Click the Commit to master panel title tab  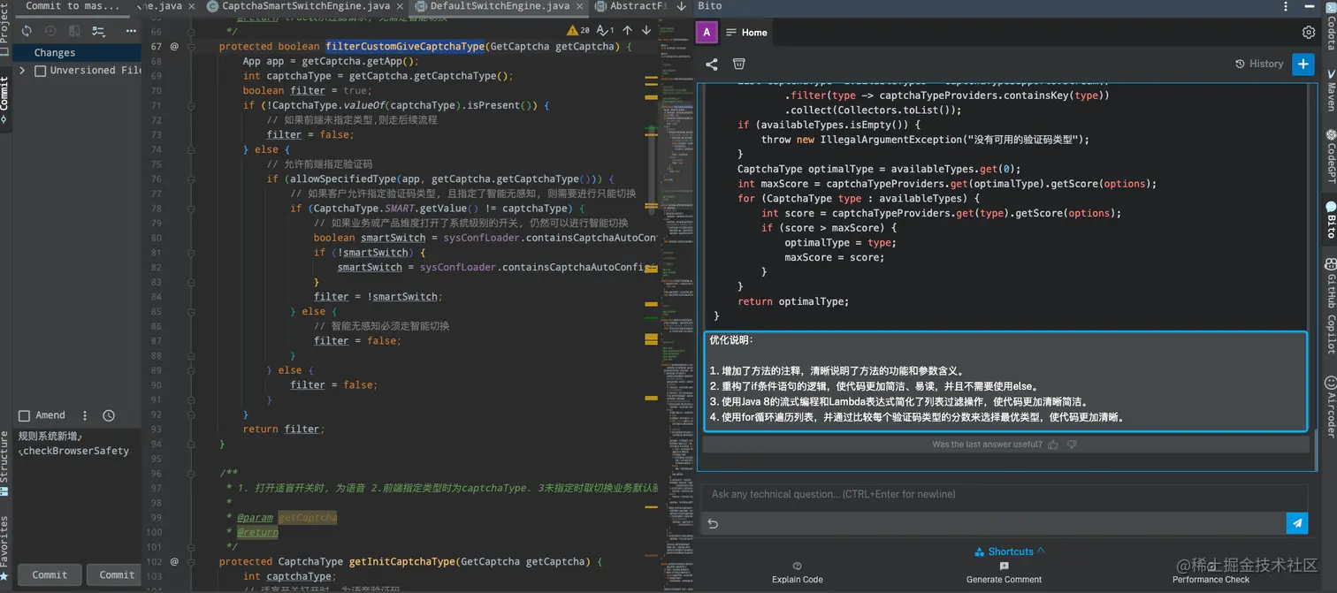point(73,6)
